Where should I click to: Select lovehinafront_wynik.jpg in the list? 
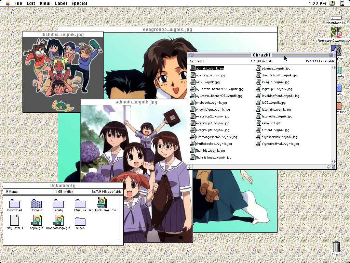[x=280, y=96]
